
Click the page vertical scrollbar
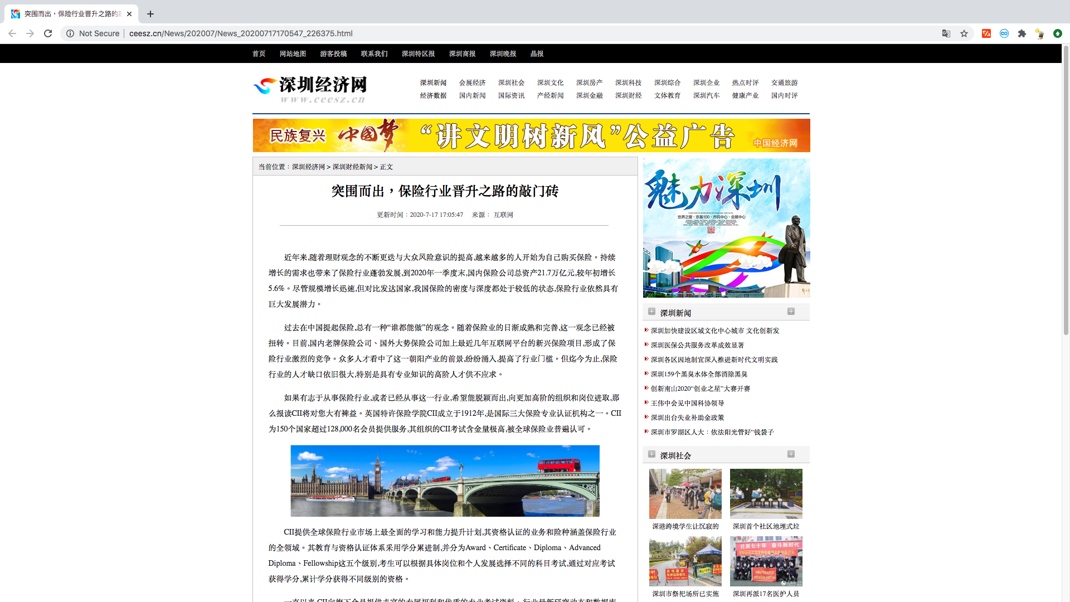[1066, 190]
